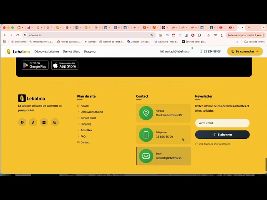Viewport: 267px width, 200px height.
Task: Open the Service client footer link
Action: 86,118
